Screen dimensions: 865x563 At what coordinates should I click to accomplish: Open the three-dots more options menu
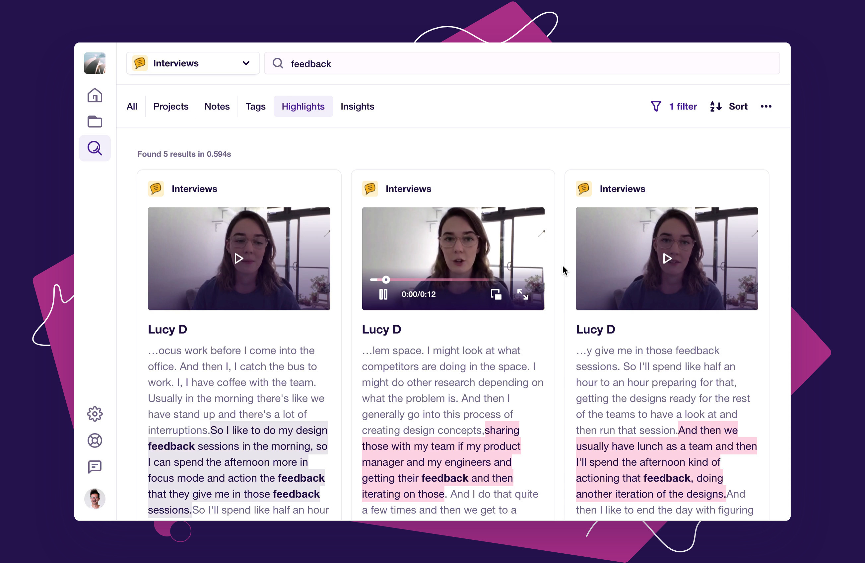click(766, 106)
